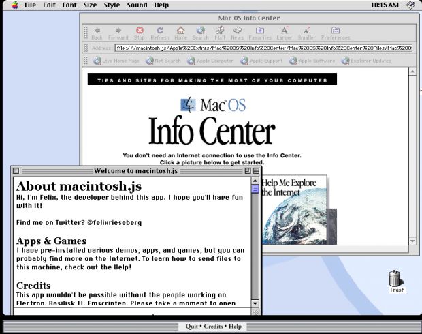The image size is (422, 334).
Task: Click the purple scroll thumb in Welcome window
Action: (255, 189)
